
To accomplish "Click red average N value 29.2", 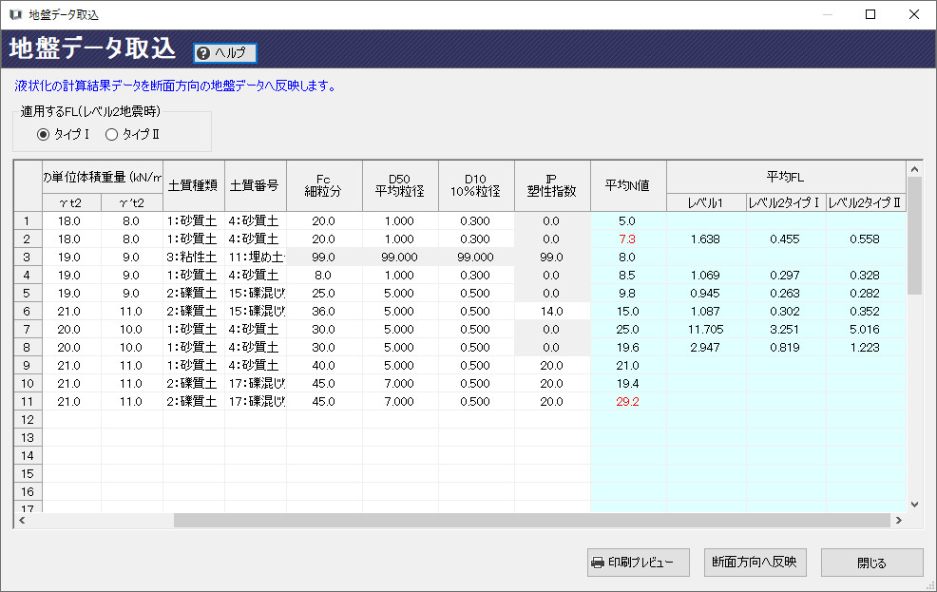I will point(627,401).
